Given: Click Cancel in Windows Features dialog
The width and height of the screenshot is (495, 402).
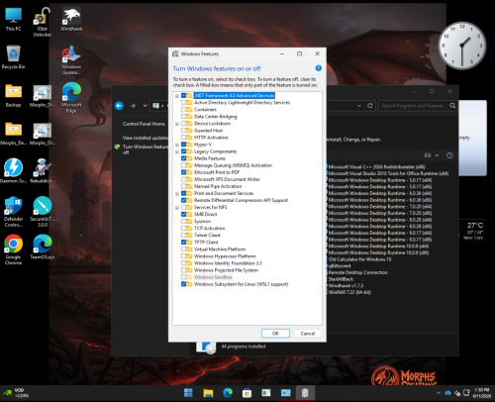Looking at the screenshot, I should coord(308,334).
